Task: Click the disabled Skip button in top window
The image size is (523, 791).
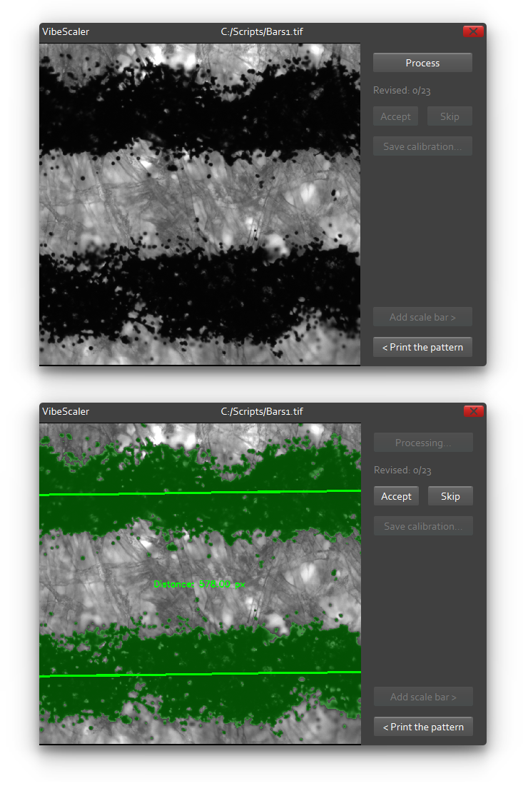Action: [x=450, y=116]
